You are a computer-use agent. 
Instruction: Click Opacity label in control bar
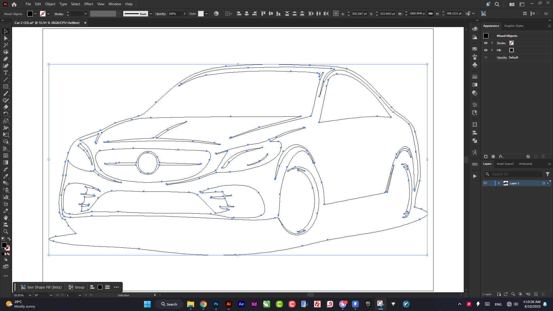click(160, 14)
